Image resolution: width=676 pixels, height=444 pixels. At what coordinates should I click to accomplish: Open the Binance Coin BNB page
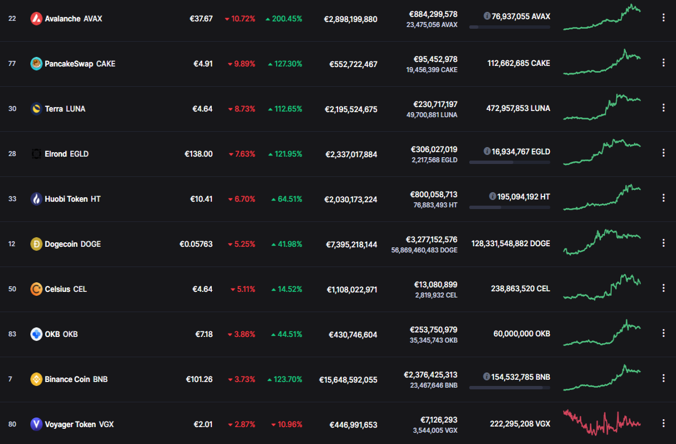point(76,379)
